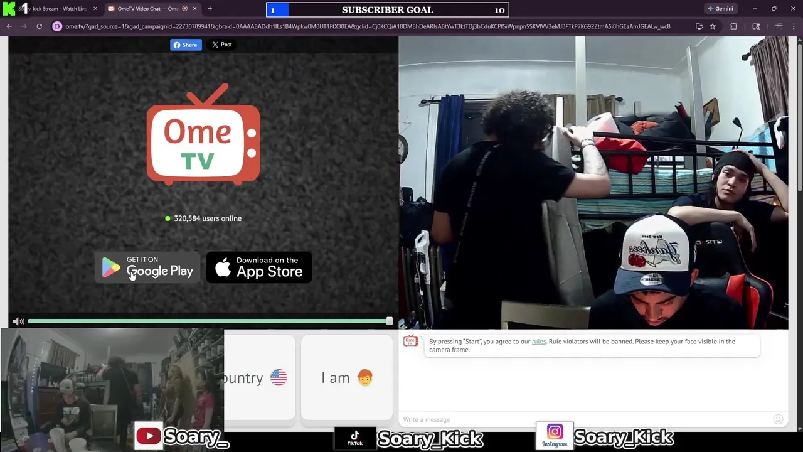Open site info icon beside ome.tv address
803x452 pixels.
click(x=57, y=26)
